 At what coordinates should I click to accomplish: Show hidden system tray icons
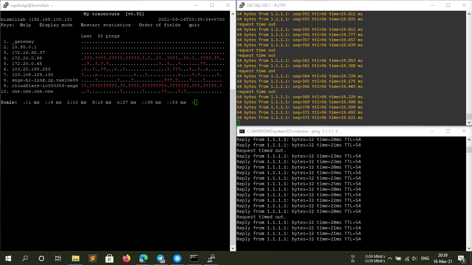[390, 258]
